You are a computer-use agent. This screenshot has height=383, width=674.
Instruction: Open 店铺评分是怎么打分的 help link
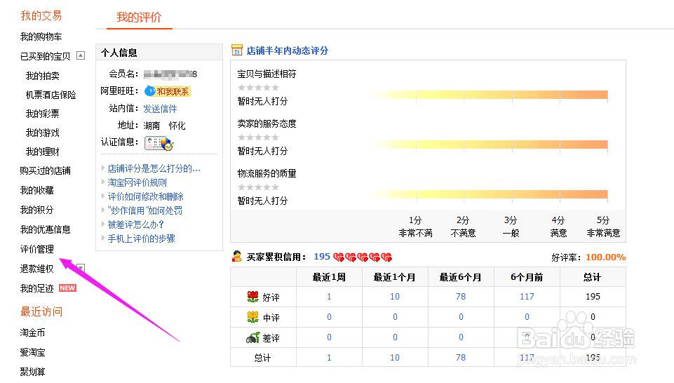point(154,168)
